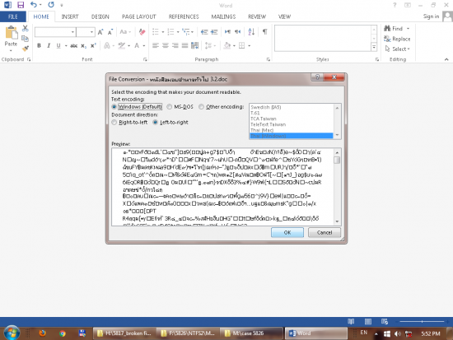Screen dimensions: 453x340
Task: Toggle Italic formatting
Action: pos(49,45)
